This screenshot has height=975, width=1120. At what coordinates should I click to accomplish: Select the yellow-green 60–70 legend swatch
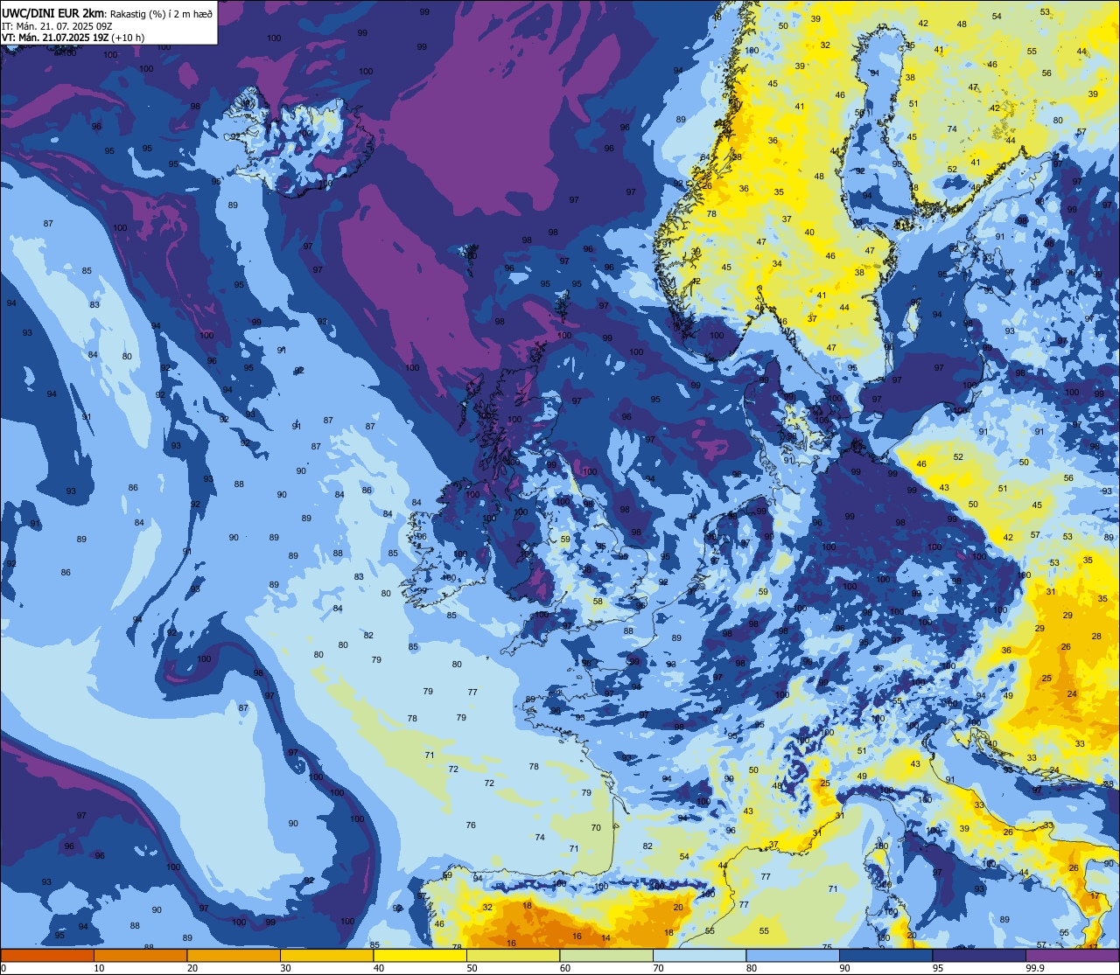[x=606, y=956]
